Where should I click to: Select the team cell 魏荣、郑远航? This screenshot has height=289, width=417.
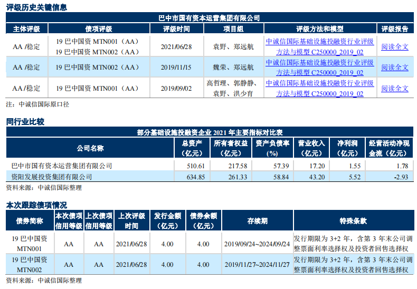pyautogui.click(x=233, y=68)
